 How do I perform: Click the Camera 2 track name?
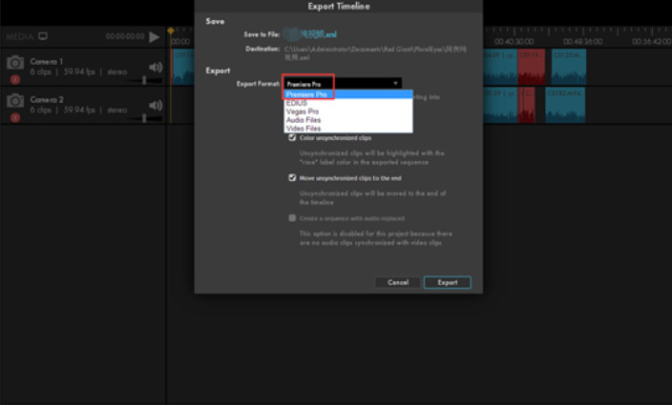click(47, 100)
